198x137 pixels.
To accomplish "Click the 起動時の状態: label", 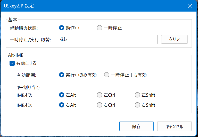I will [24, 28].
